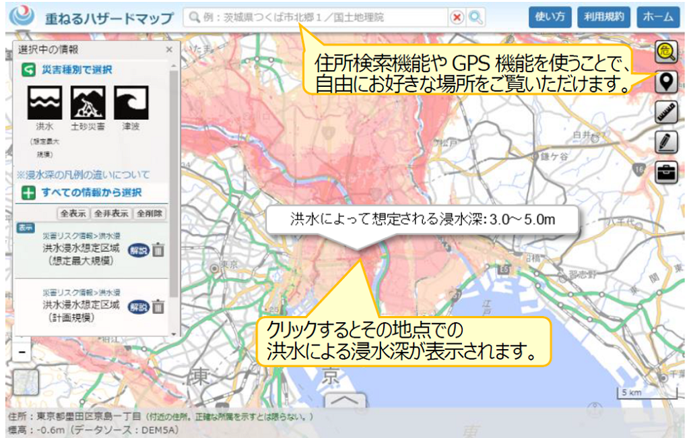Open the 使い方 help page
The image size is (689, 438).
(x=550, y=15)
